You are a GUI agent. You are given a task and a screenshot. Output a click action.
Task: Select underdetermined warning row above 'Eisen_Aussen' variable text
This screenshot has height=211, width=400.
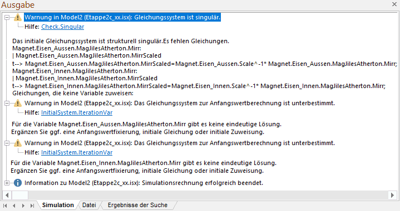[x=180, y=103]
